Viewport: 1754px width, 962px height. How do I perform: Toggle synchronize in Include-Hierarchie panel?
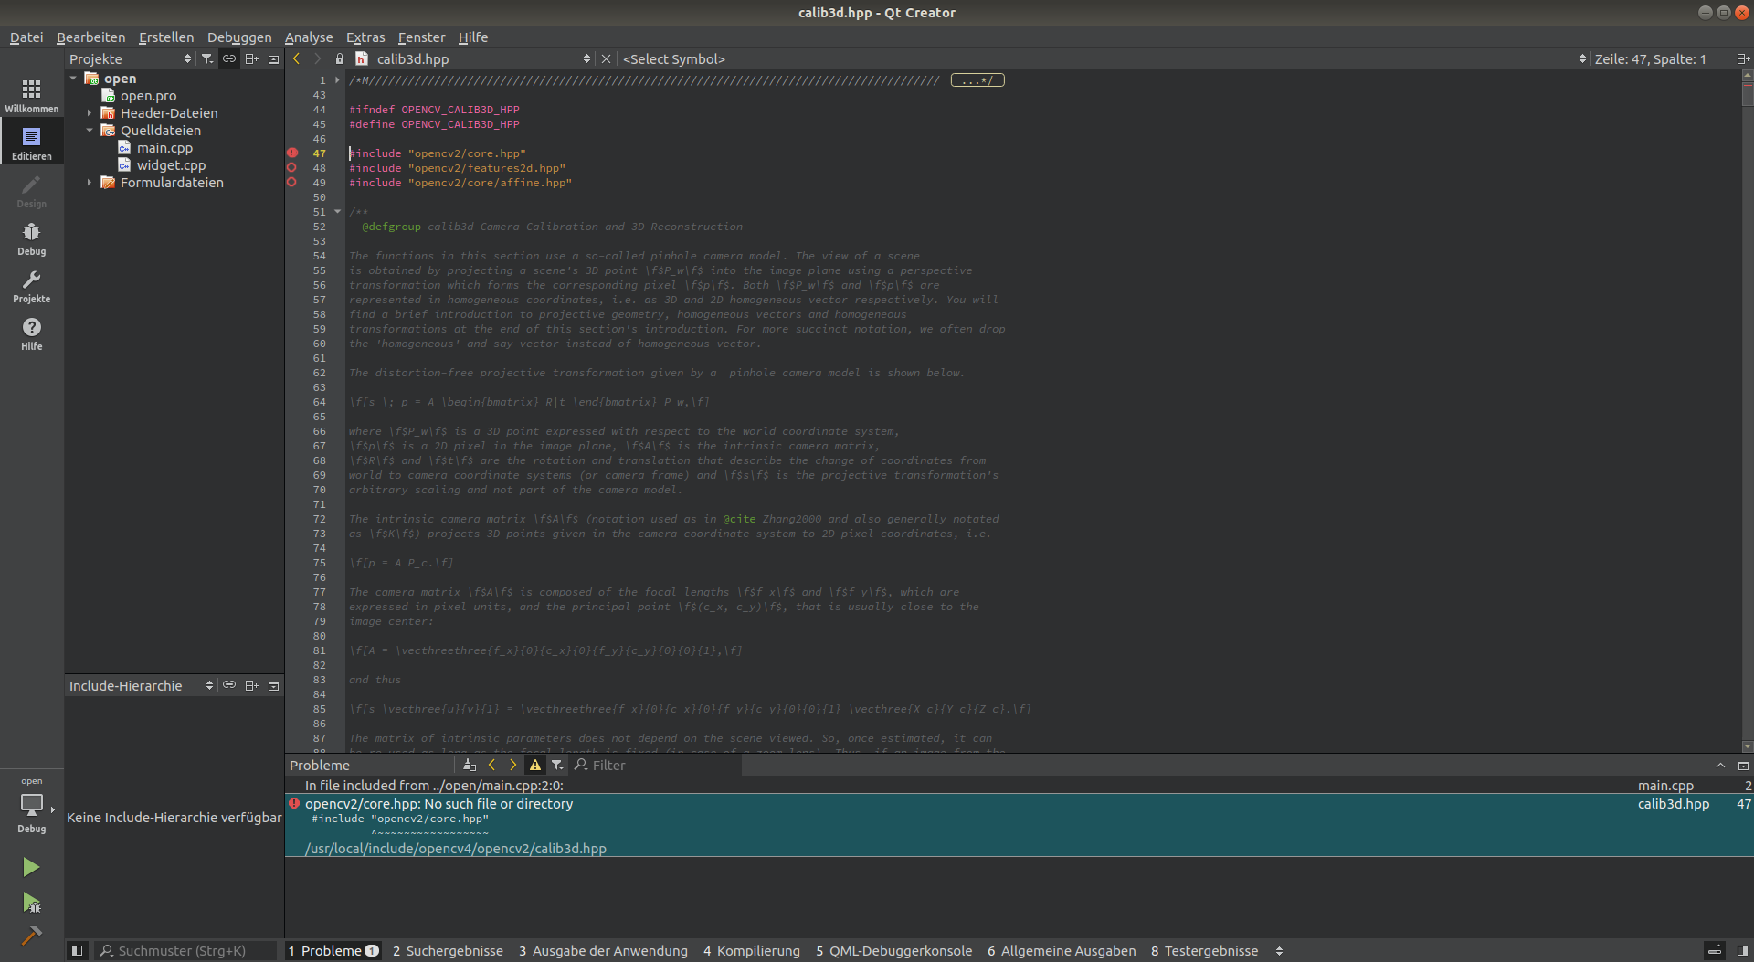tap(229, 685)
